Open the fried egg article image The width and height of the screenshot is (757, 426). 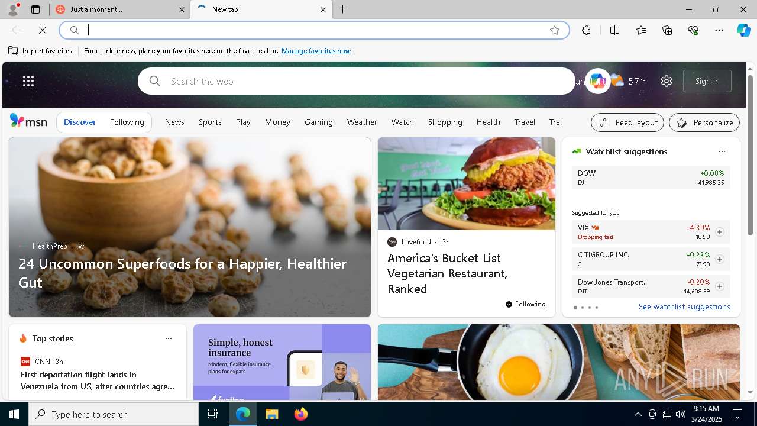(x=559, y=362)
